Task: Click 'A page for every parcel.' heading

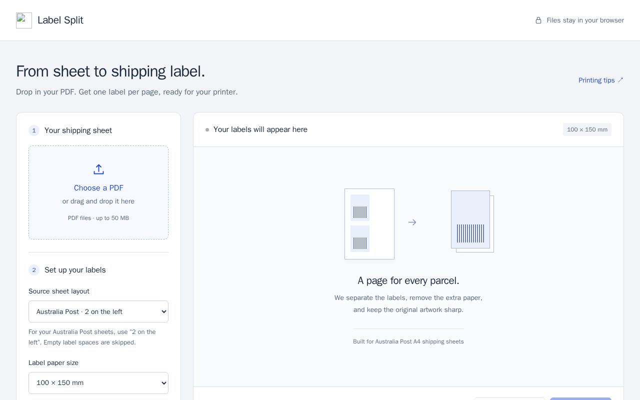Action: 408,280
